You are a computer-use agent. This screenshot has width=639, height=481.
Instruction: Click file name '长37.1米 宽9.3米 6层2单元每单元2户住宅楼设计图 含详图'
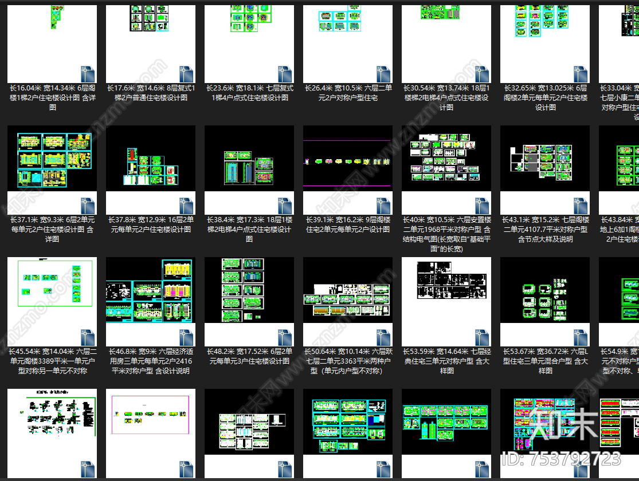[x=52, y=229]
